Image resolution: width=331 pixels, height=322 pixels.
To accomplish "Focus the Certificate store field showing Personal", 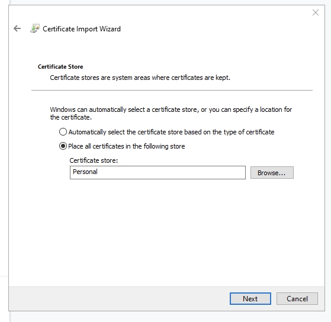I will tap(158, 172).
